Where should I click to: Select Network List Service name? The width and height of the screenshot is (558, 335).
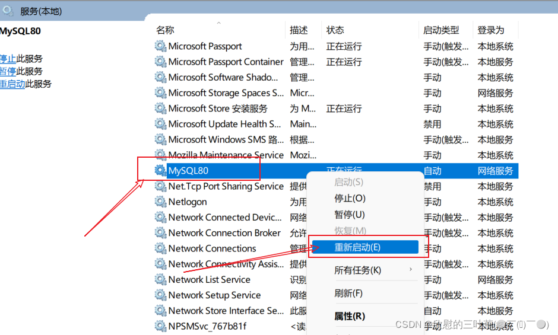209,279
